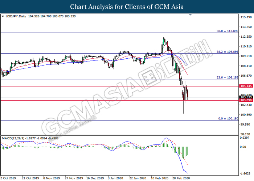Viewport: 254px width, 181px height.
Task: Click the 8 Nov 2019 date label
Action: tap(52, 178)
